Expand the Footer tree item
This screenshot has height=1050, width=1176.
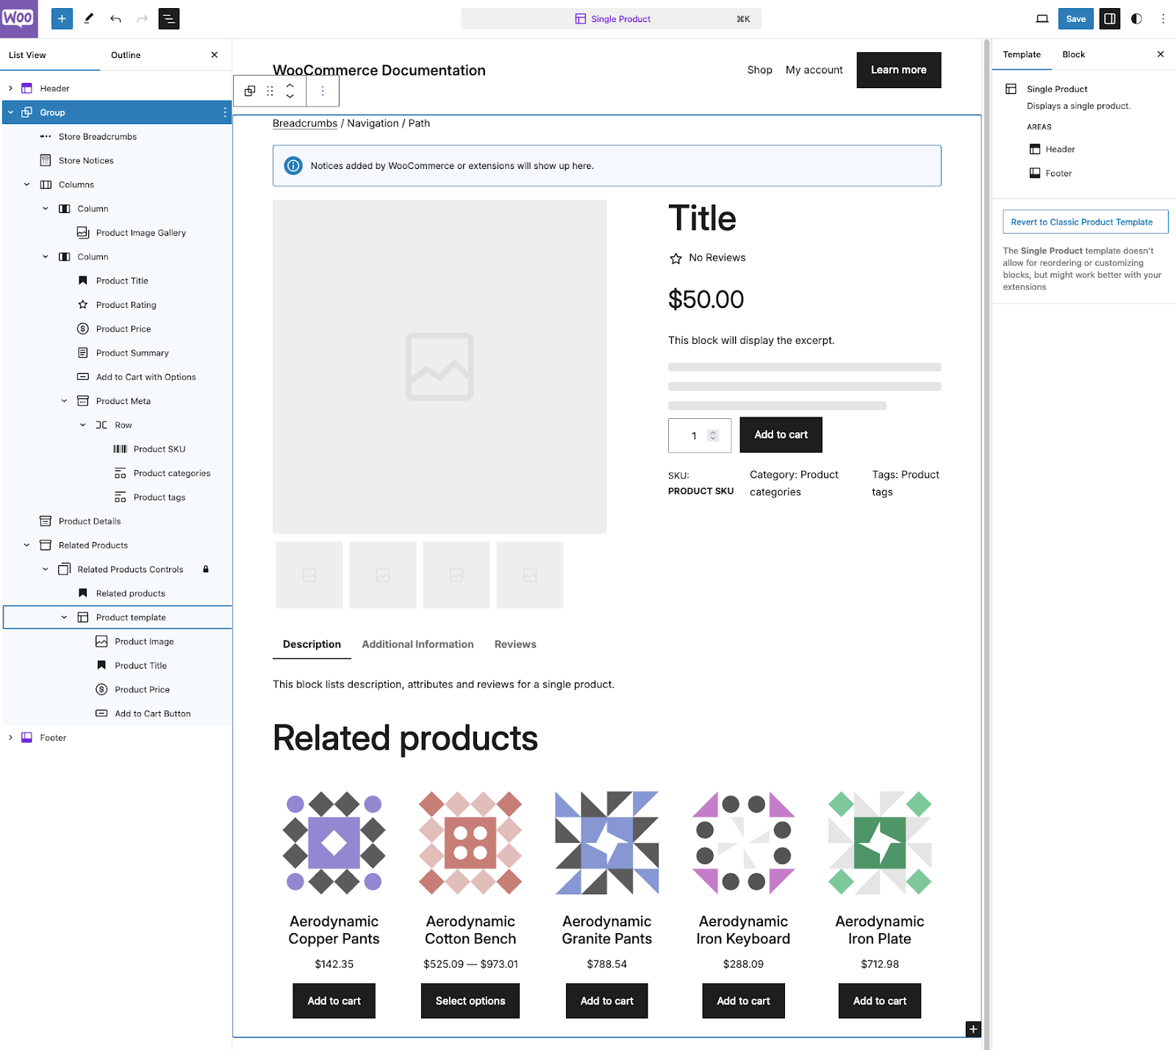10,737
